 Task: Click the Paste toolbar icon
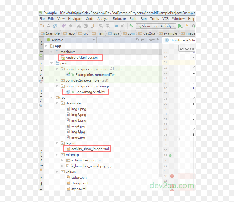93,26
